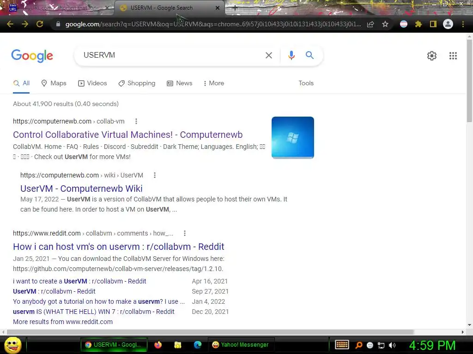Open Google quick settings gear

tap(432, 56)
